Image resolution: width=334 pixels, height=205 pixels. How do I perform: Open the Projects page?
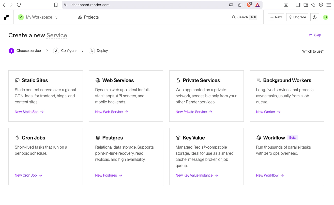[x=88, y=17]
